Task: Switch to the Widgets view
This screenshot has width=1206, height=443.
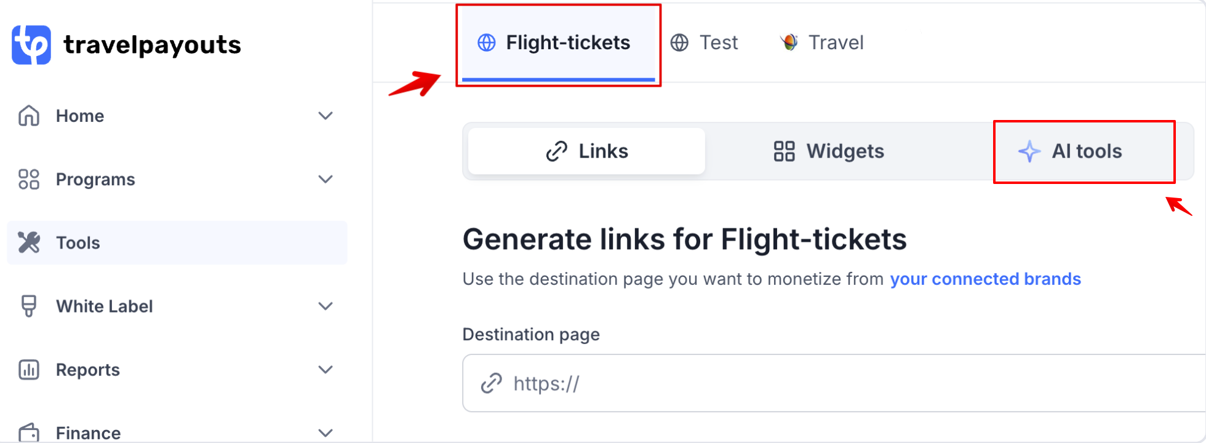Action: point(828,151)
